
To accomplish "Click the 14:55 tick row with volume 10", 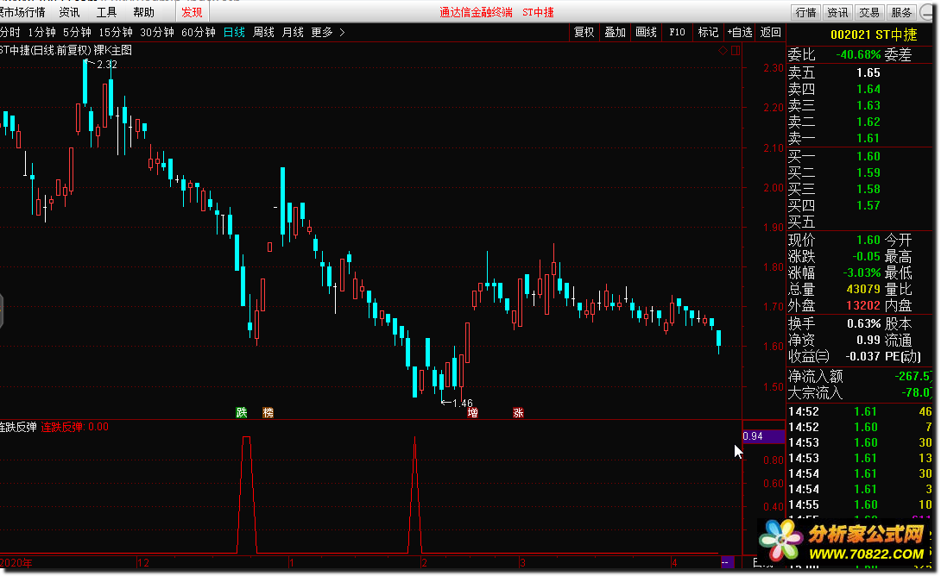I will [859, 504].
